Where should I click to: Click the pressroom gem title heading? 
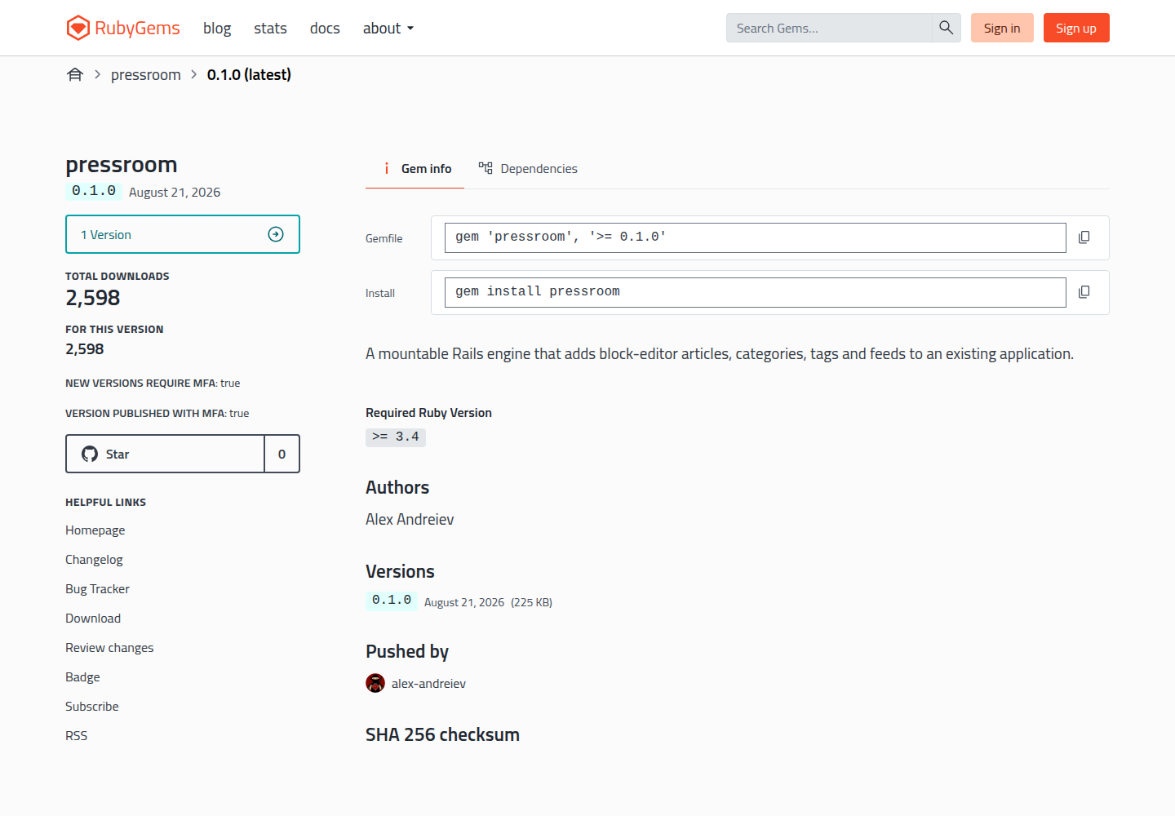[122, 165]
